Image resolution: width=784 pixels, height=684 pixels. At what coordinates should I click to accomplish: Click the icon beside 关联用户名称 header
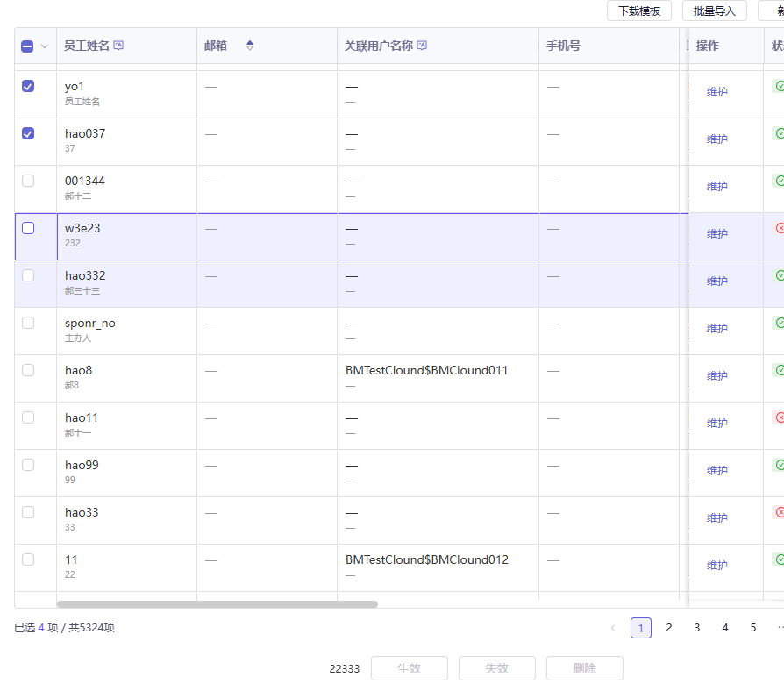click(422, 46)
